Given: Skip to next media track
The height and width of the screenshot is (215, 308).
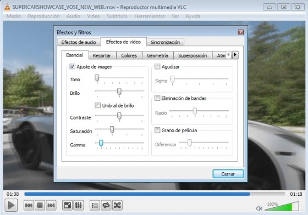Looking at the screenshot, I should click(51, 205).
